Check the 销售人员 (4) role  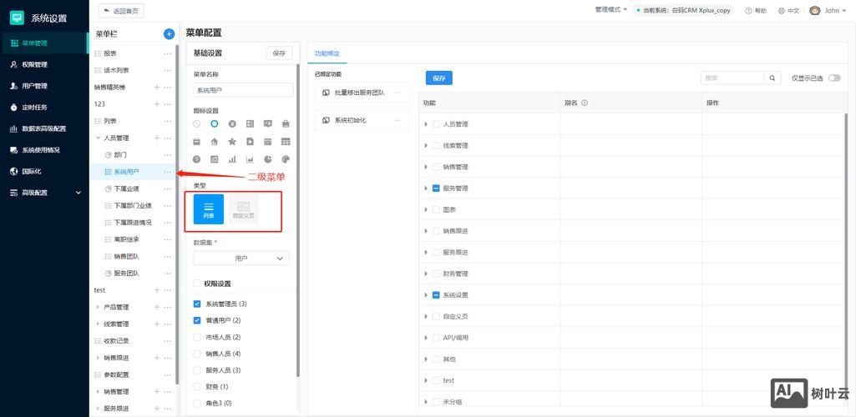pyautogui.click(x=197, y=354)
